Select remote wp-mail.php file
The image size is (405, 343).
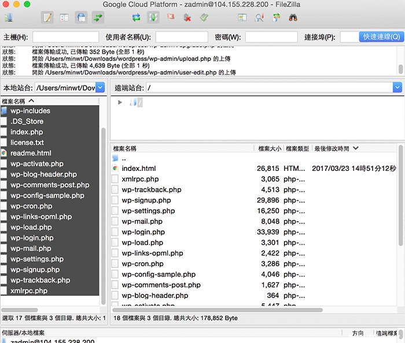click(x=254, y=221)
